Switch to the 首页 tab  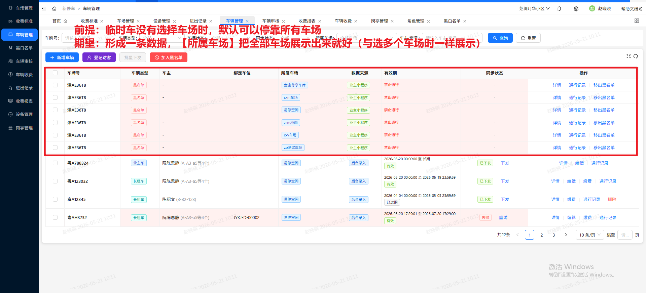[60, 21]
